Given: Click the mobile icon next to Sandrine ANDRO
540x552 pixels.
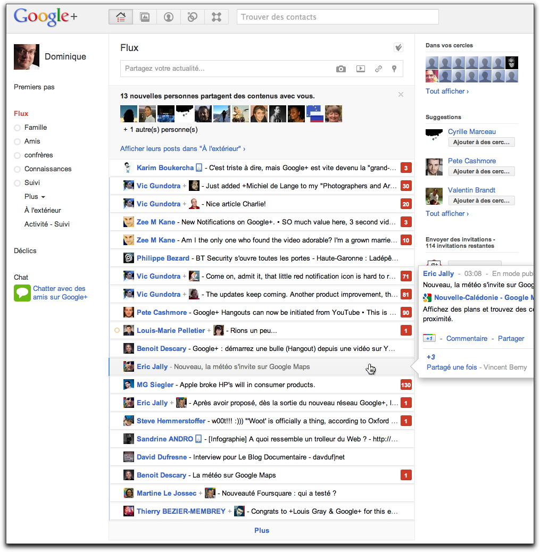Looking at the screenshot, I should (198, 439).
